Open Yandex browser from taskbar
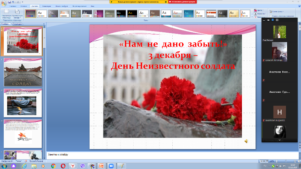Viewport: 301px width, 169px height. 73,166
